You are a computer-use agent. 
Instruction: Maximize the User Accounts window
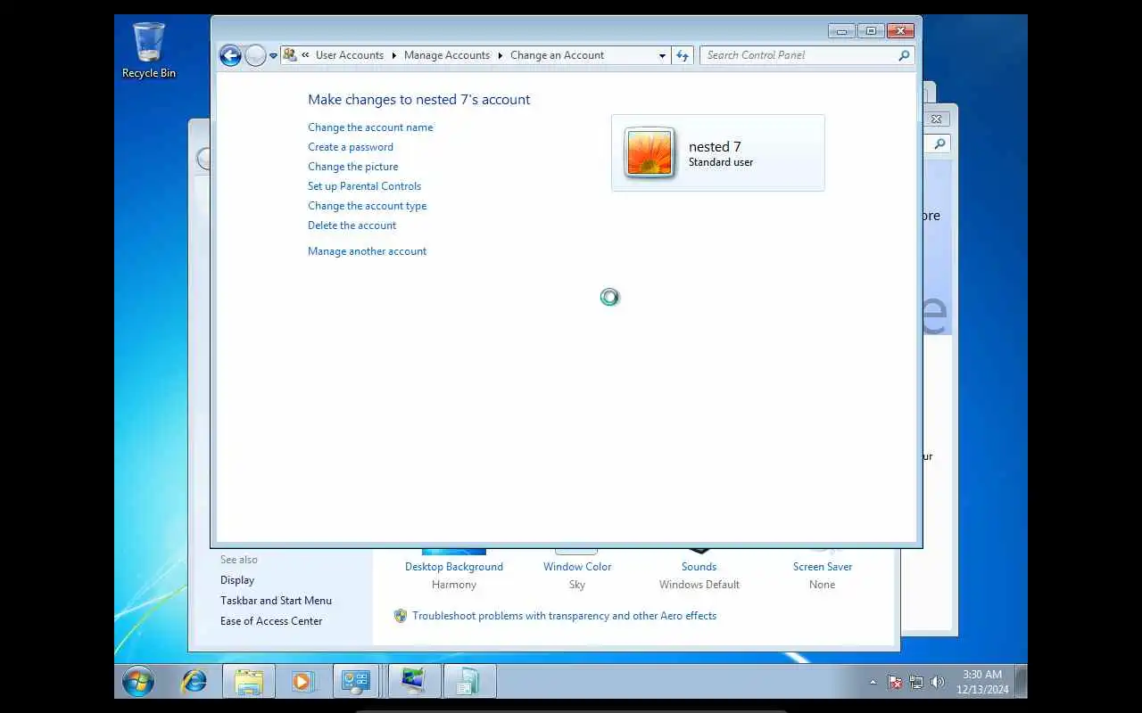871,31
